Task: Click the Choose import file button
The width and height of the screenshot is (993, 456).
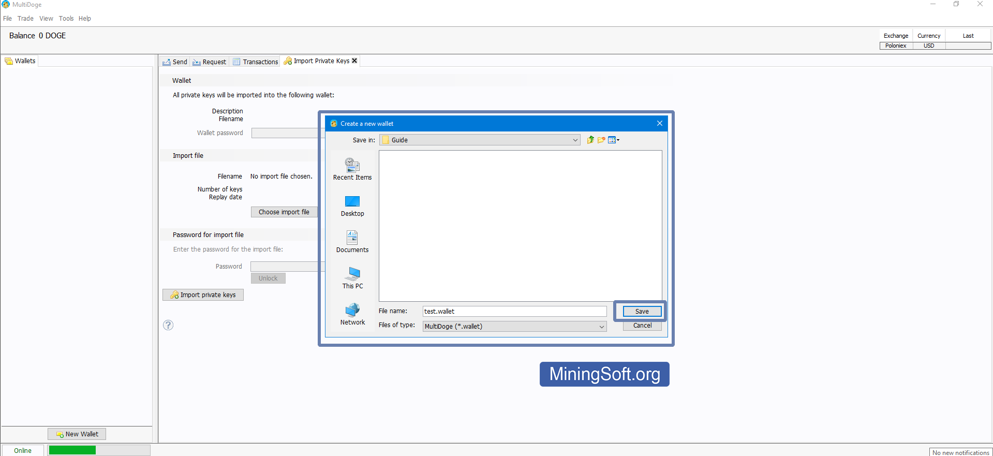Action: [x=284, y=212]
